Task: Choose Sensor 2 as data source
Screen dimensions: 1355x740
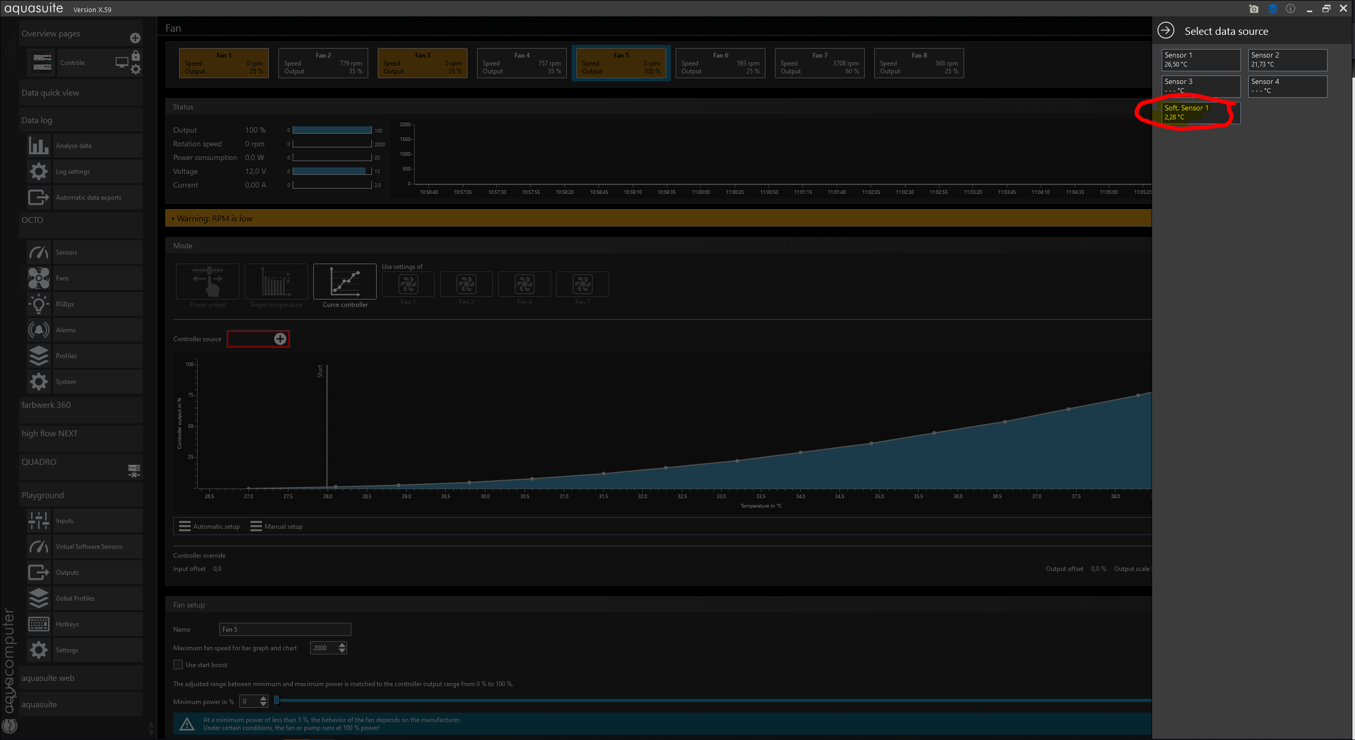Action: click(x=1287, y=60)
